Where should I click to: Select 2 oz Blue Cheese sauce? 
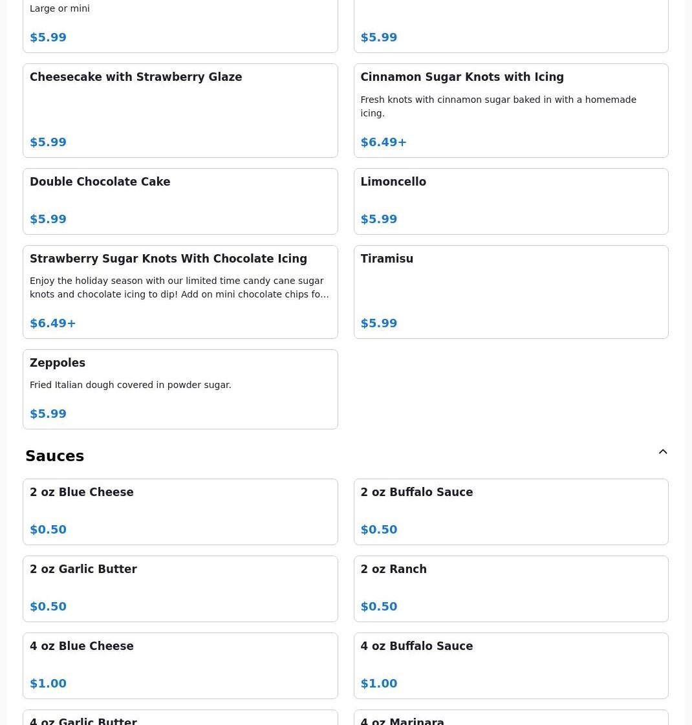180,512
